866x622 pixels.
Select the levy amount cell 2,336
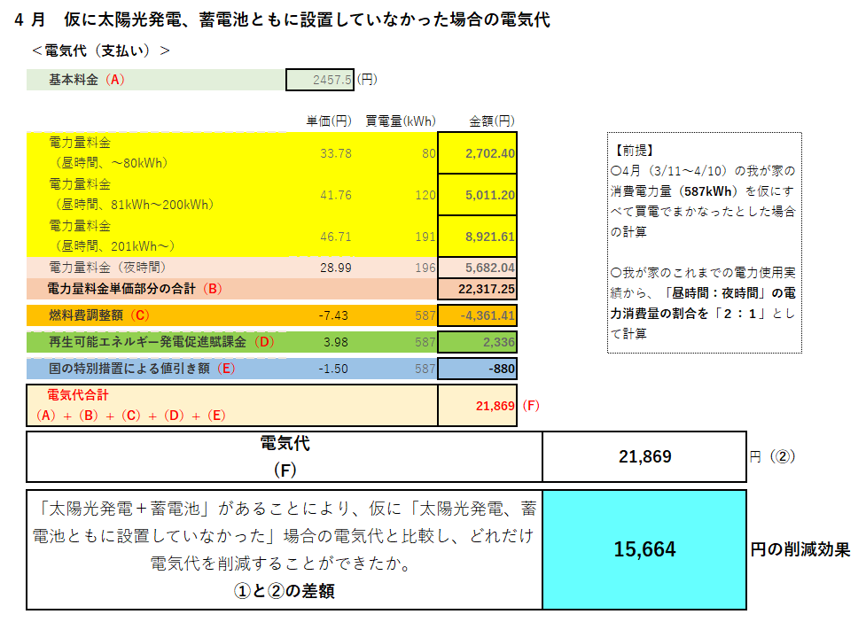[x=477, y=342]
